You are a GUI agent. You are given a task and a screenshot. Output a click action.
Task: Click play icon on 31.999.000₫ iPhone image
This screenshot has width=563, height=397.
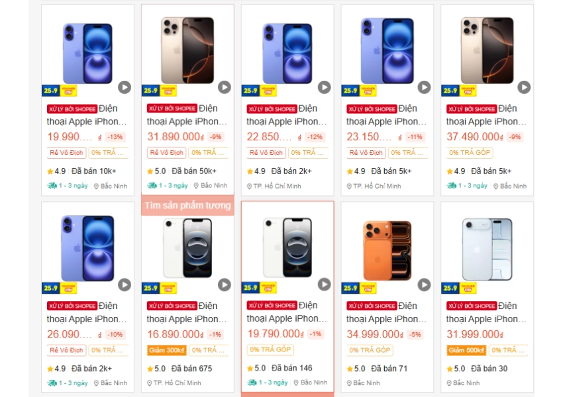pos(524,285)
